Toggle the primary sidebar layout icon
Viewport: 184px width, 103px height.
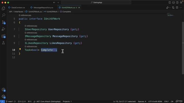170,3
